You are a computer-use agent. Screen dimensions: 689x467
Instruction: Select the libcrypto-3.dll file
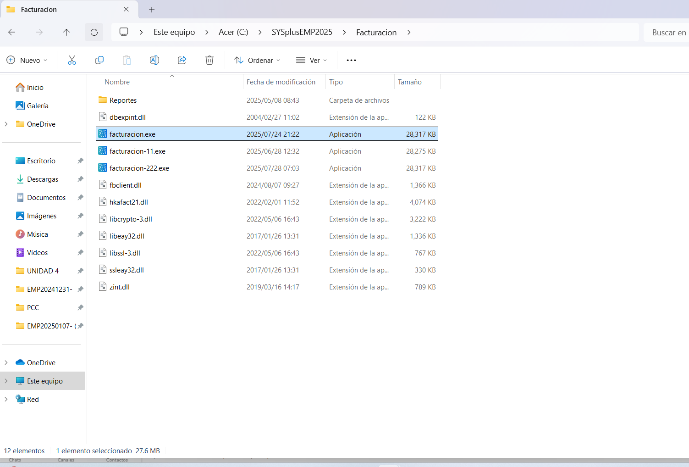tap(267, 219)
